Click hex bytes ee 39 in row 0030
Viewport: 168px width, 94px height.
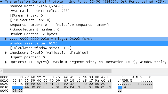(x=30, y=87)
